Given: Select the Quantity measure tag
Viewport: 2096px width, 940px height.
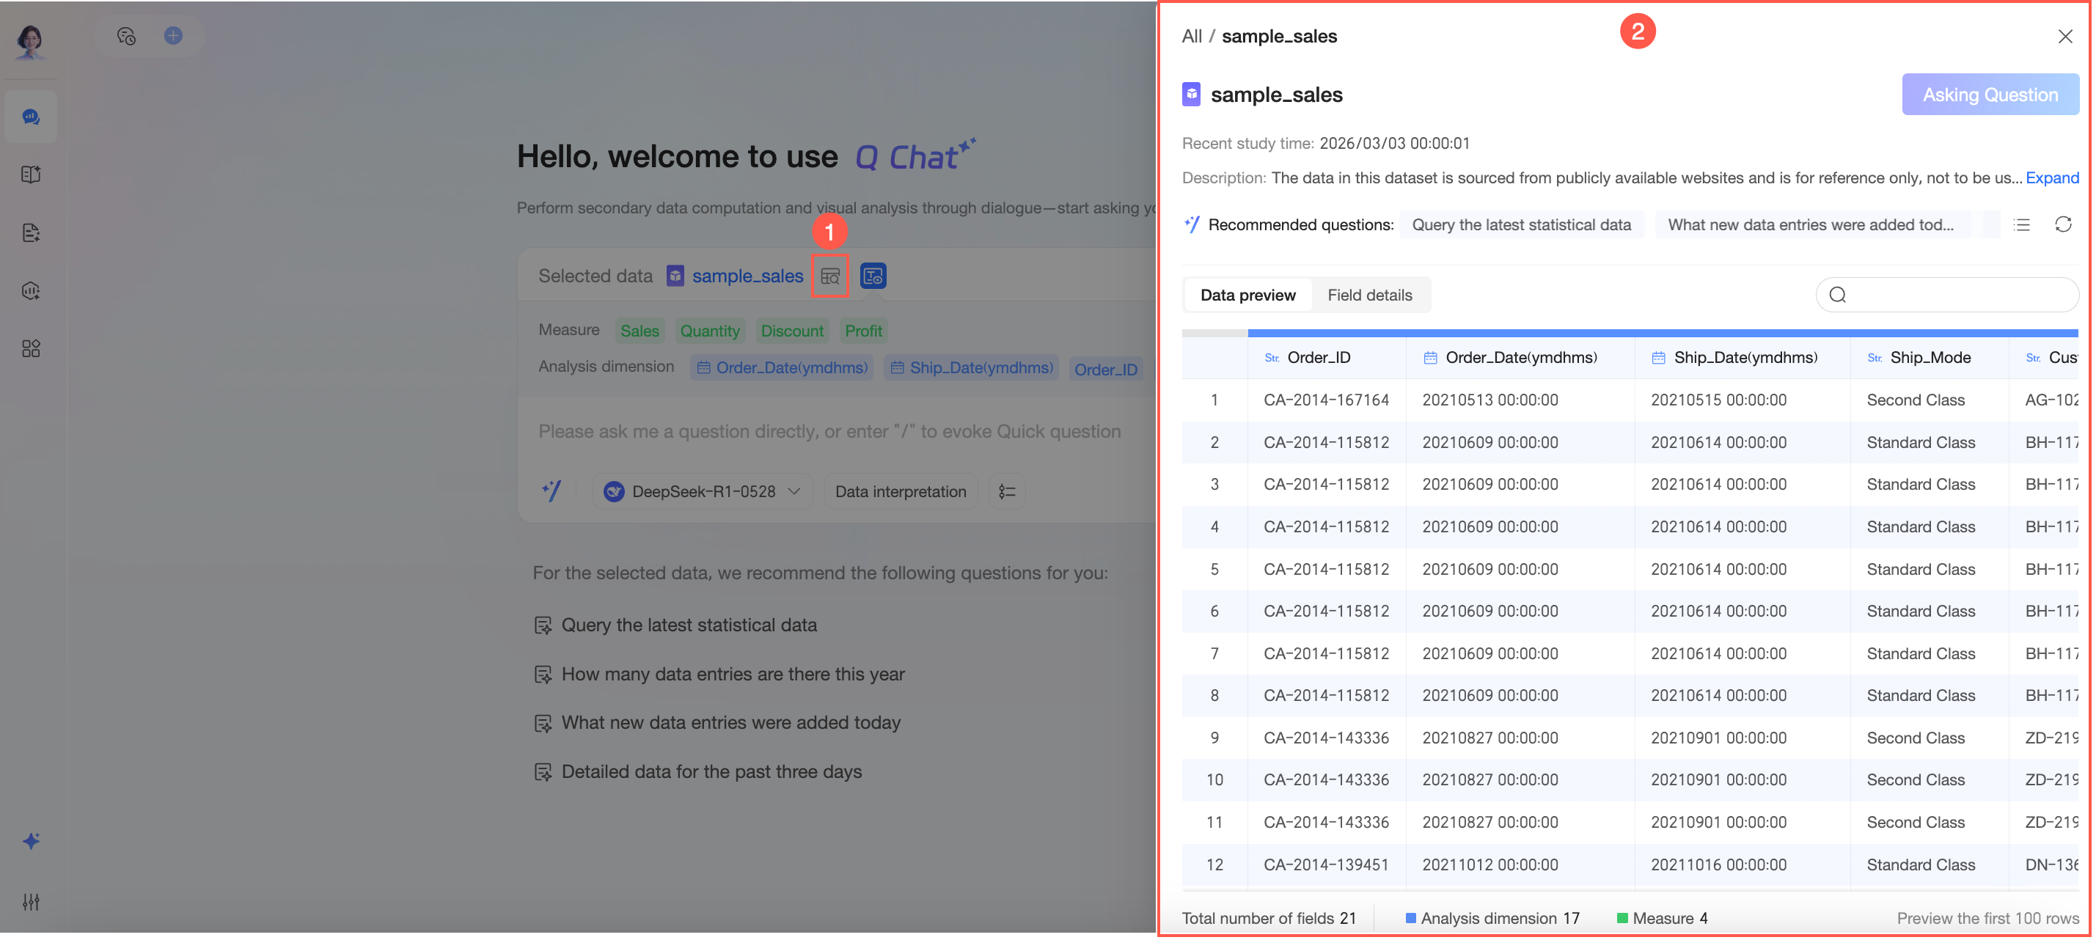Looking at the screenshot, I should point(709,331).
